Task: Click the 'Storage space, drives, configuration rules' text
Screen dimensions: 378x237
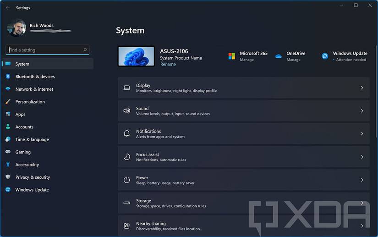Action: click(171, 206)
